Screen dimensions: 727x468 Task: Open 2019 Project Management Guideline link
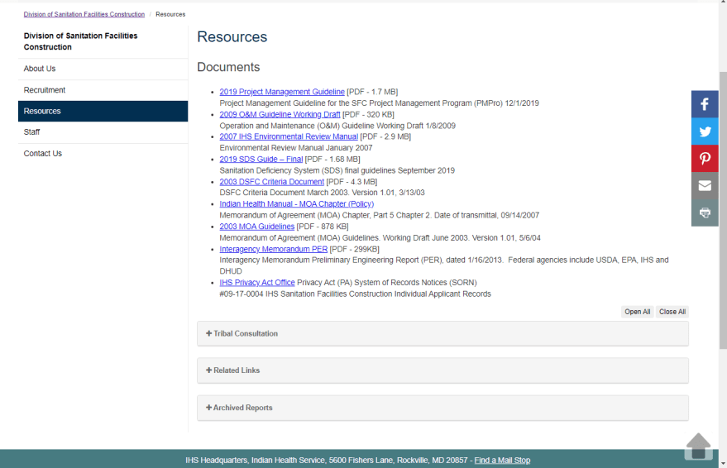282,92
